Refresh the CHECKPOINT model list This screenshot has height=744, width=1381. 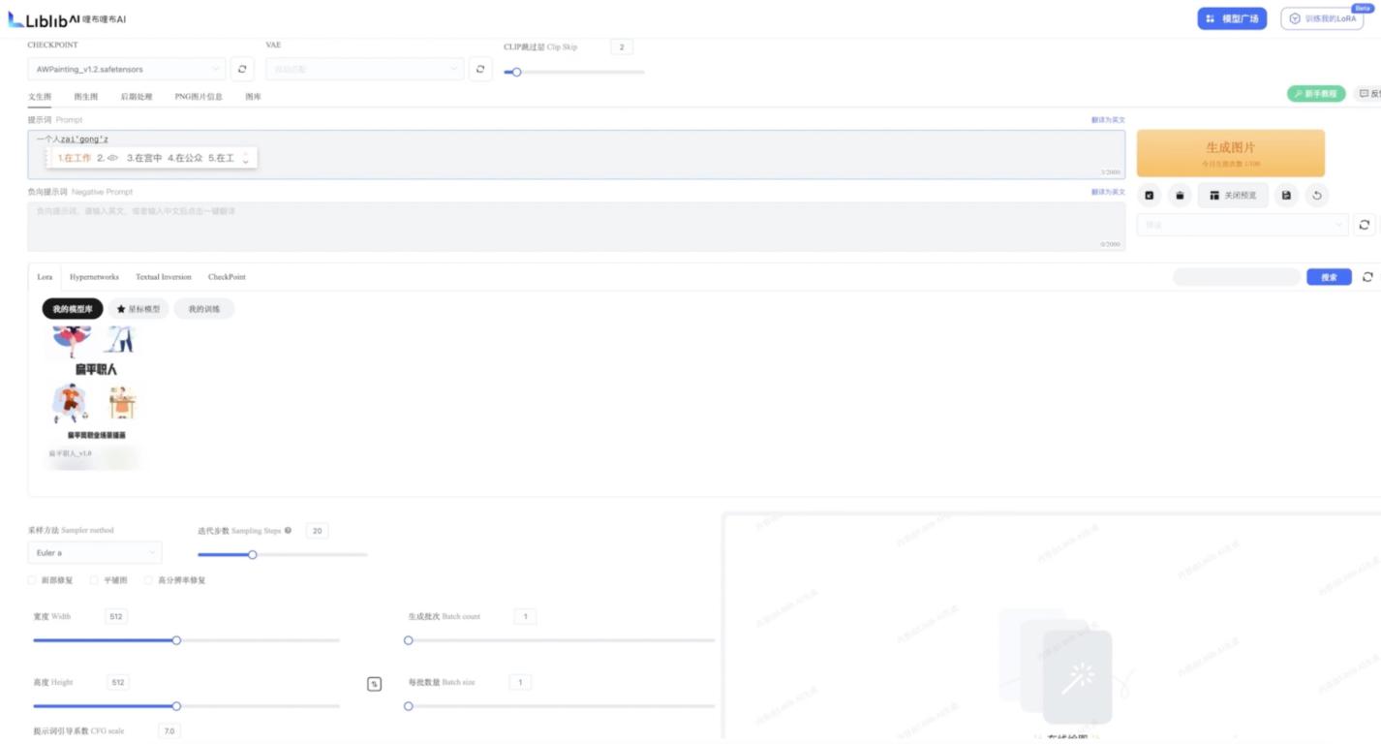[241, 69]
